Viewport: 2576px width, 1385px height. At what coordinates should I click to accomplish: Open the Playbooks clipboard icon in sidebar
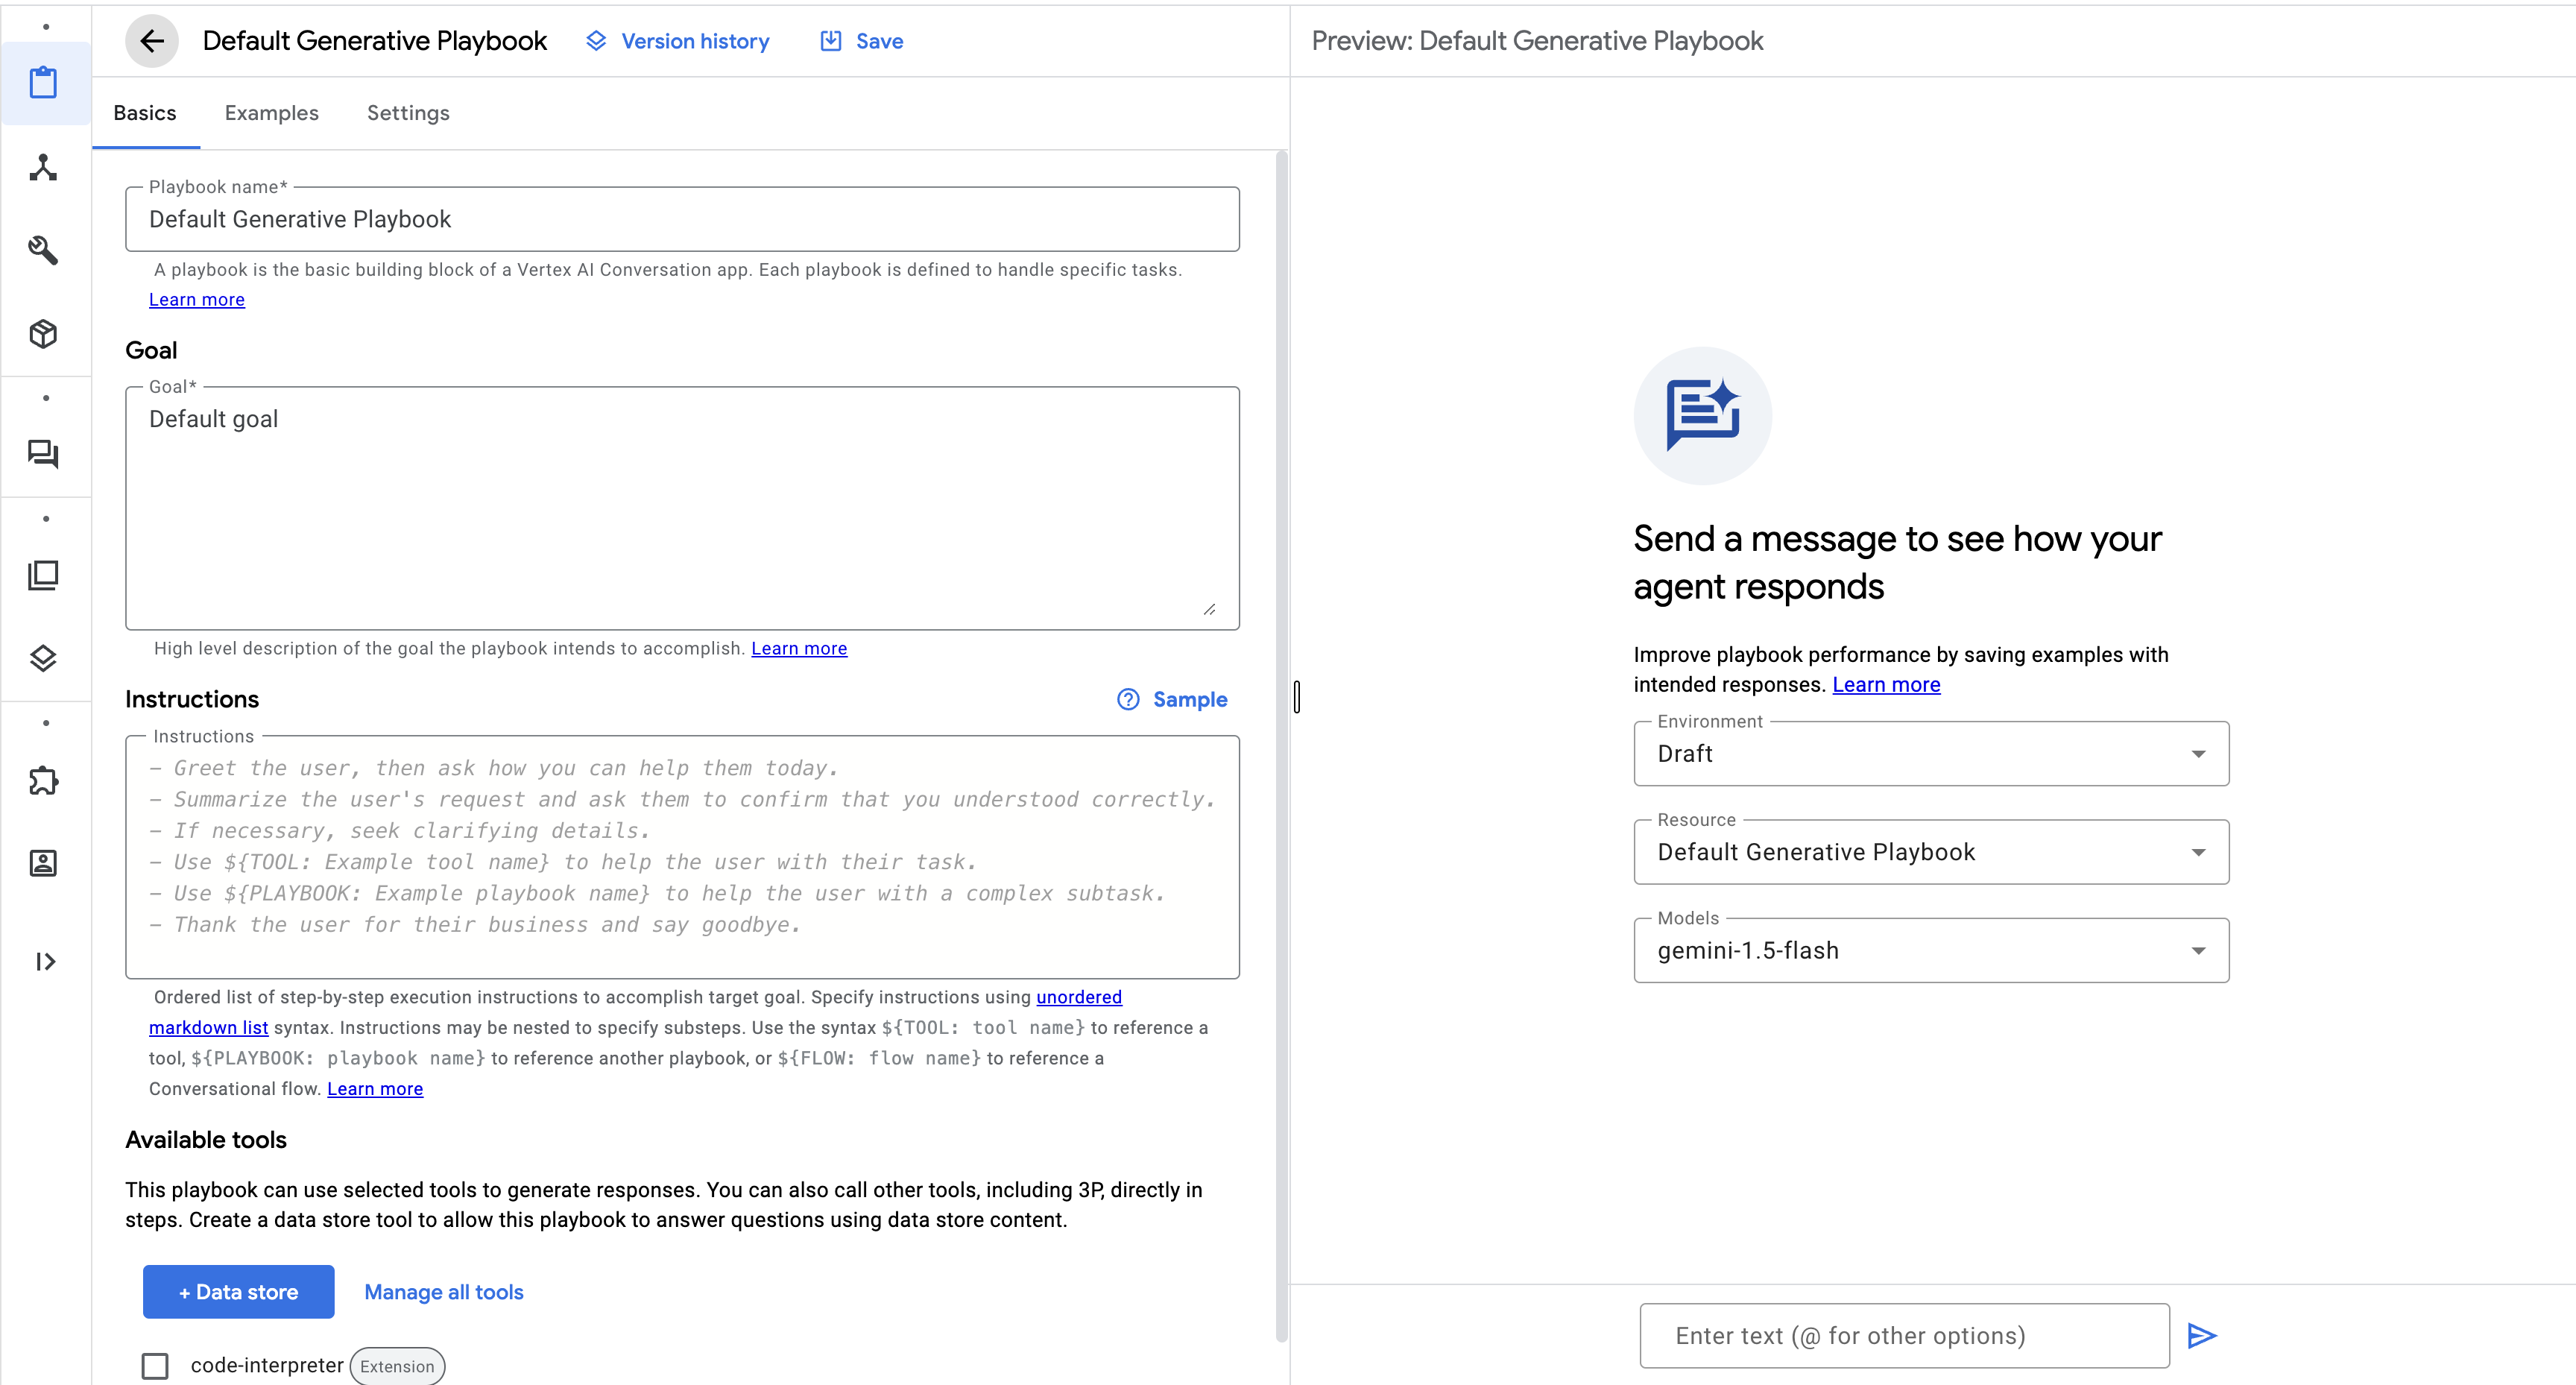(x=43, y=82)
